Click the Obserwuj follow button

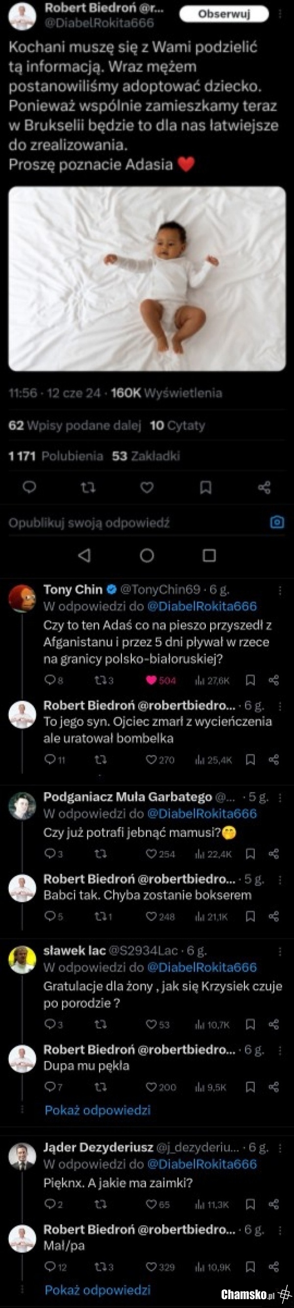[224, 14]
